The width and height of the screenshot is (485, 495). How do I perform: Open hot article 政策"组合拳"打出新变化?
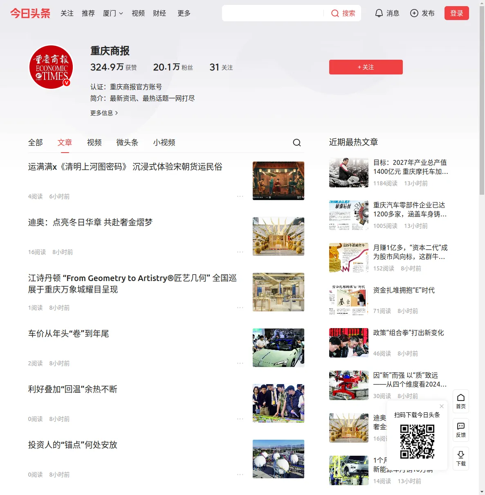[409, 333]
